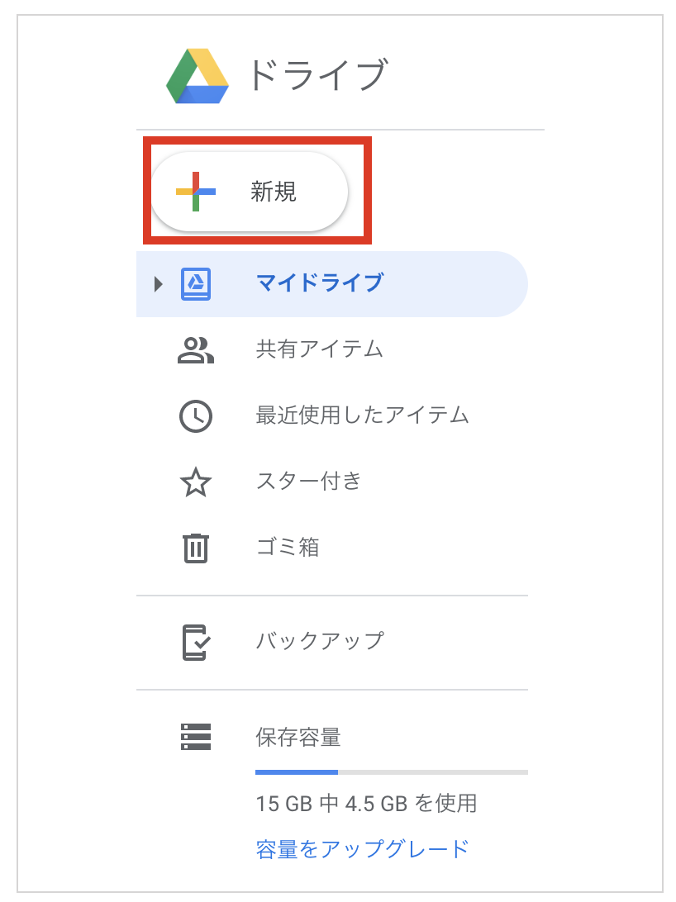Image resolution: width=676 pixels, height=902 pixels.
Task: Click the trash can icon
Action: [x=196, y=548]
